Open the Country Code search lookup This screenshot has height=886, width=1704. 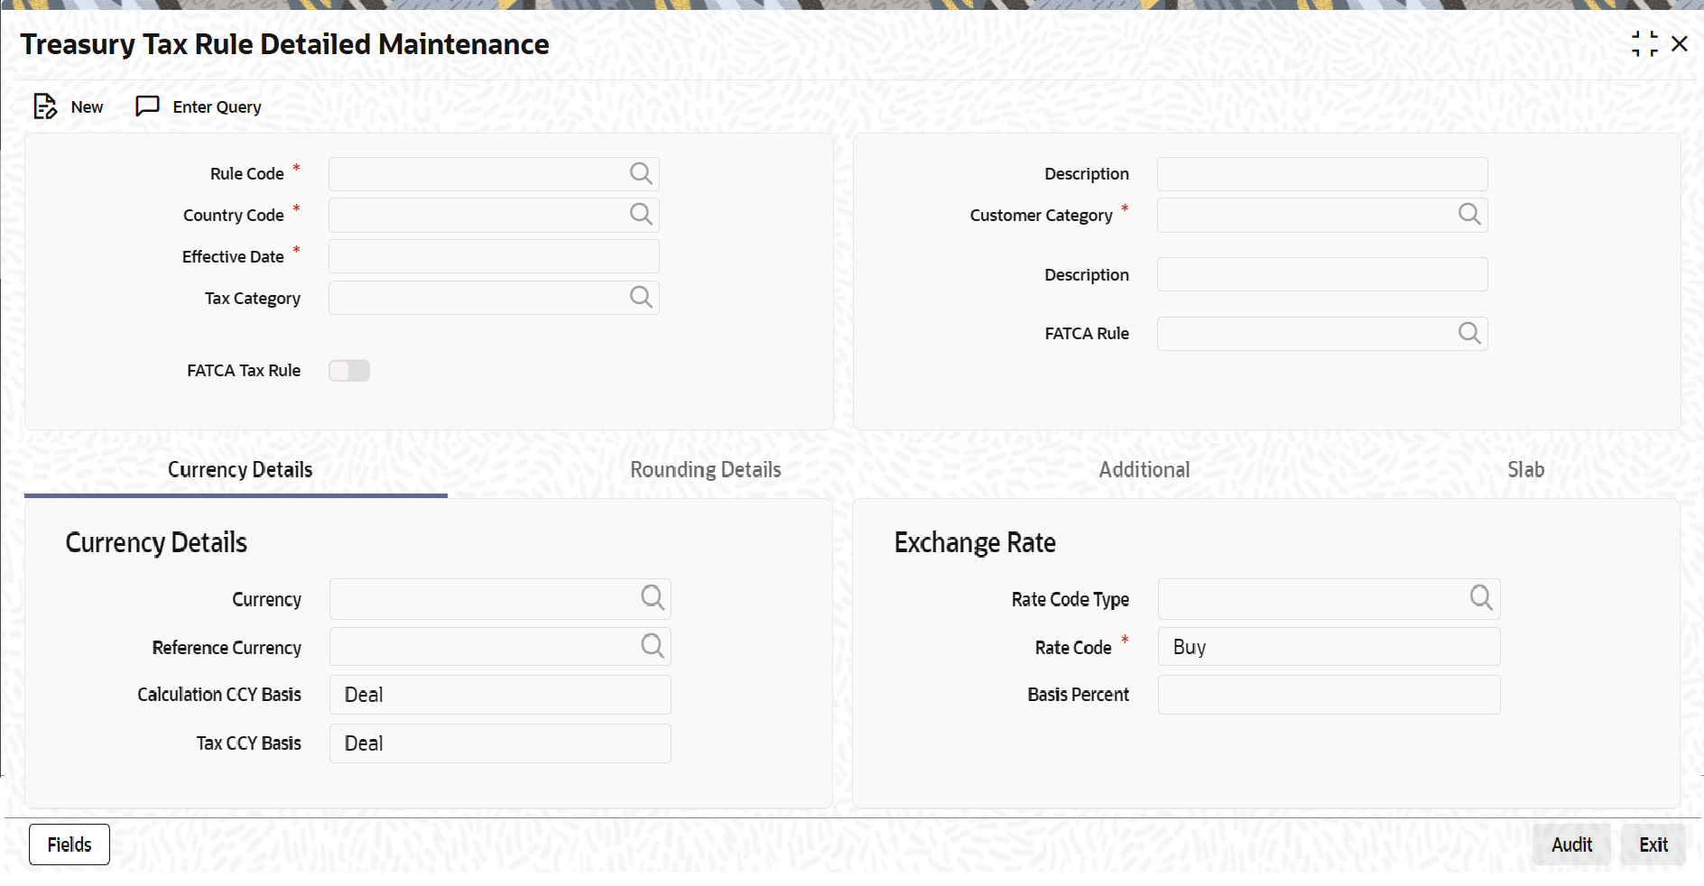point(641,214)
